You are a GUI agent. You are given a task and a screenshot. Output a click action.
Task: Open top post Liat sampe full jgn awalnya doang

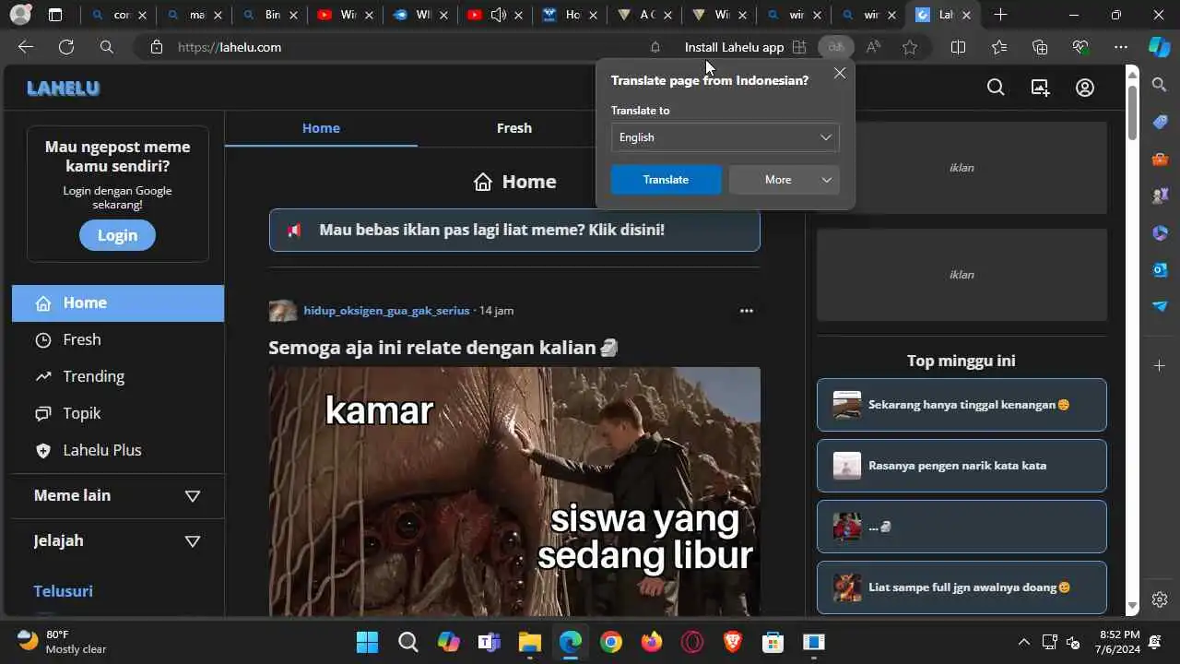tap(962, 587)
